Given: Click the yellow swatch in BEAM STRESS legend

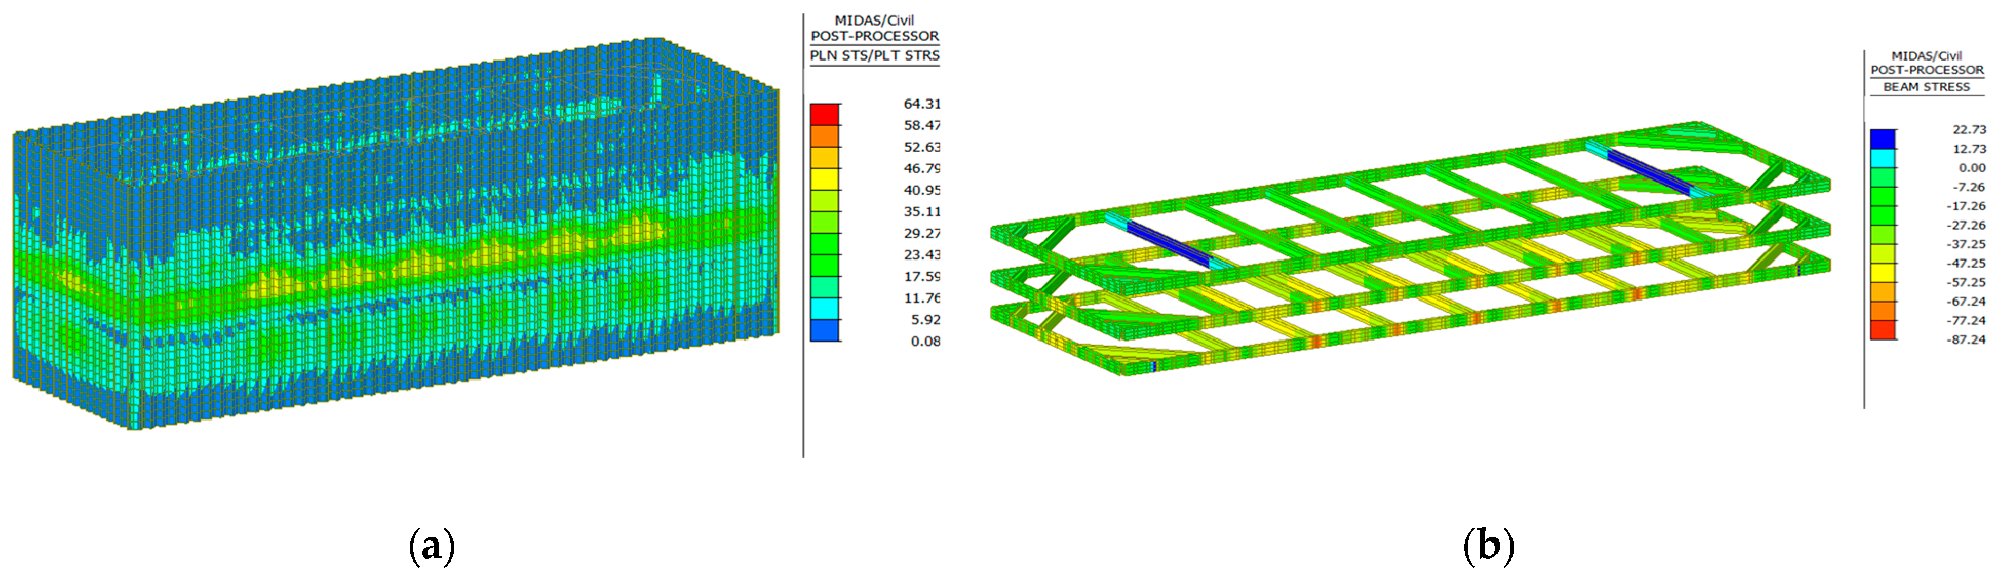Looking at the screenshot, I should point(1882,273).
